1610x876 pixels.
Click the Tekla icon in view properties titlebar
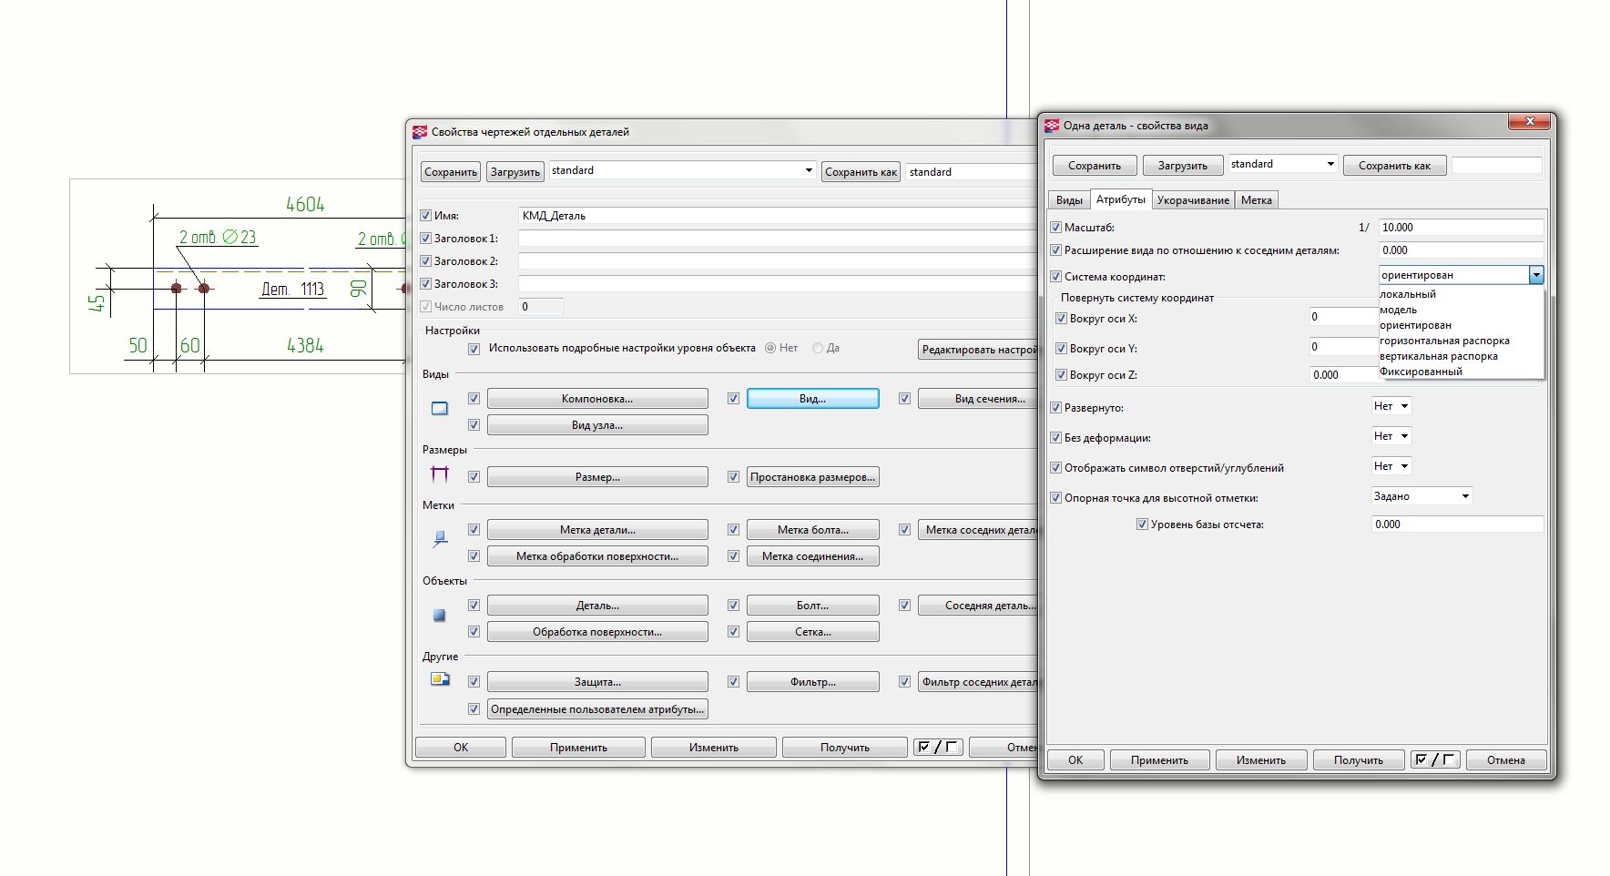(1052, 126)
